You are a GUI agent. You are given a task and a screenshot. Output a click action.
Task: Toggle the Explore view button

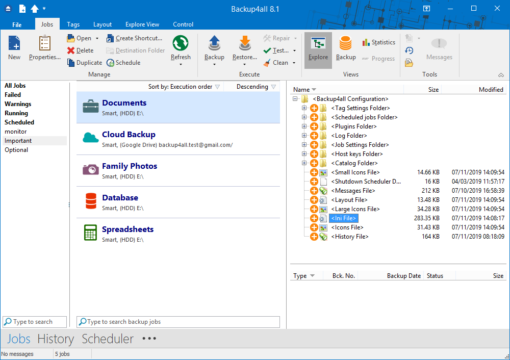tap(318, 50)
